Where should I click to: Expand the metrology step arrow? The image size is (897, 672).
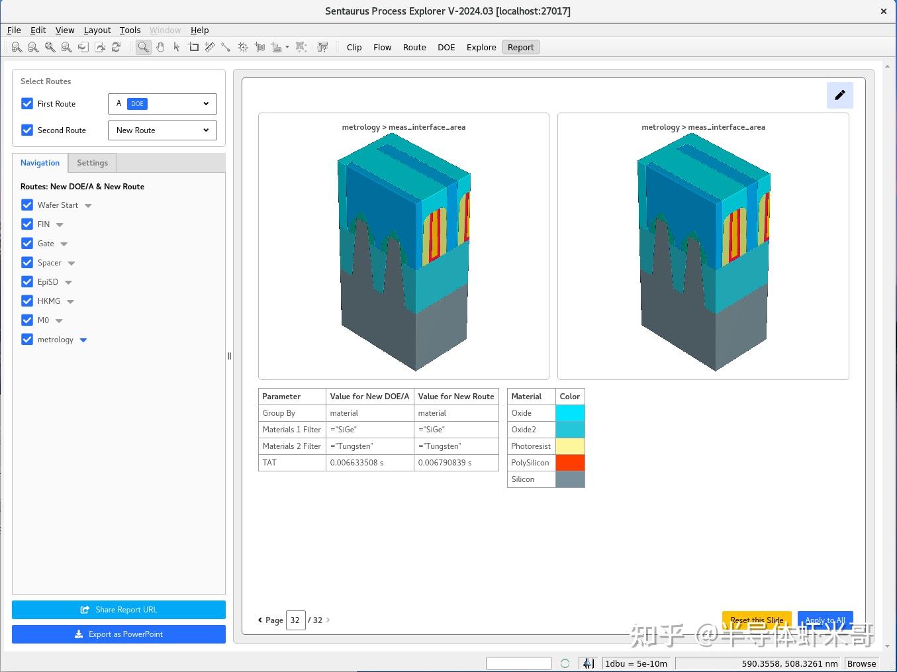tap(83, 340)
